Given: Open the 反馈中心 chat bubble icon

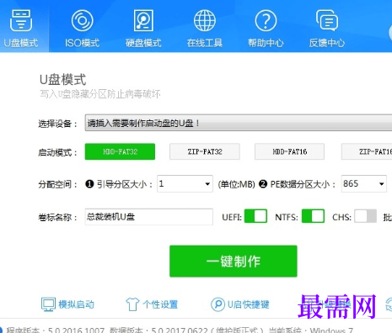Looking at the screenshot, I should tap(327, 20).
